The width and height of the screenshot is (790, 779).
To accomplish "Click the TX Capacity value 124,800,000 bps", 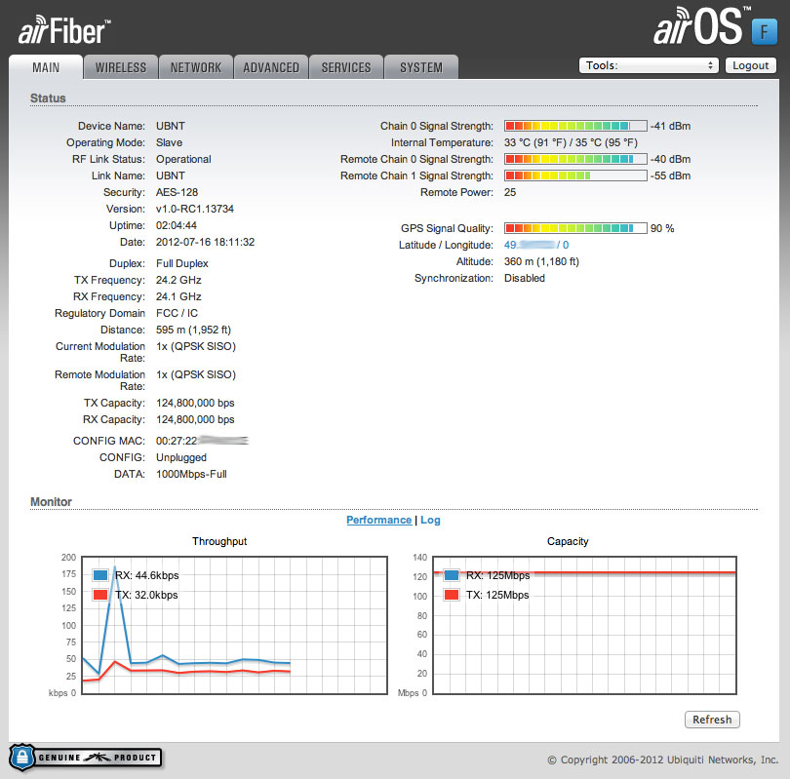I will (195, 403).
